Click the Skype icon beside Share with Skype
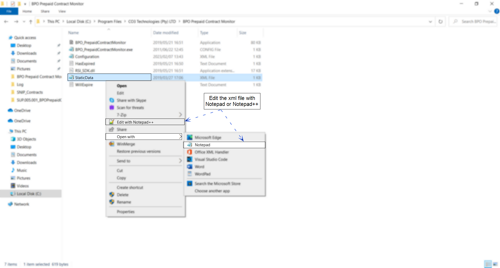Viewport: 500px width, 268px height. 112,100
